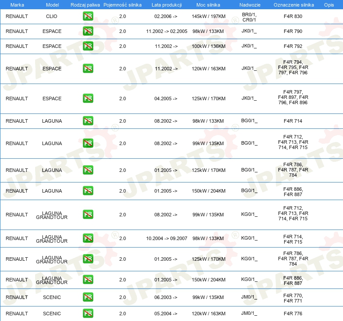
Task: Click the fuel icon in LAGUNA 125kW / 170KM row
Action: coord(88,170)
